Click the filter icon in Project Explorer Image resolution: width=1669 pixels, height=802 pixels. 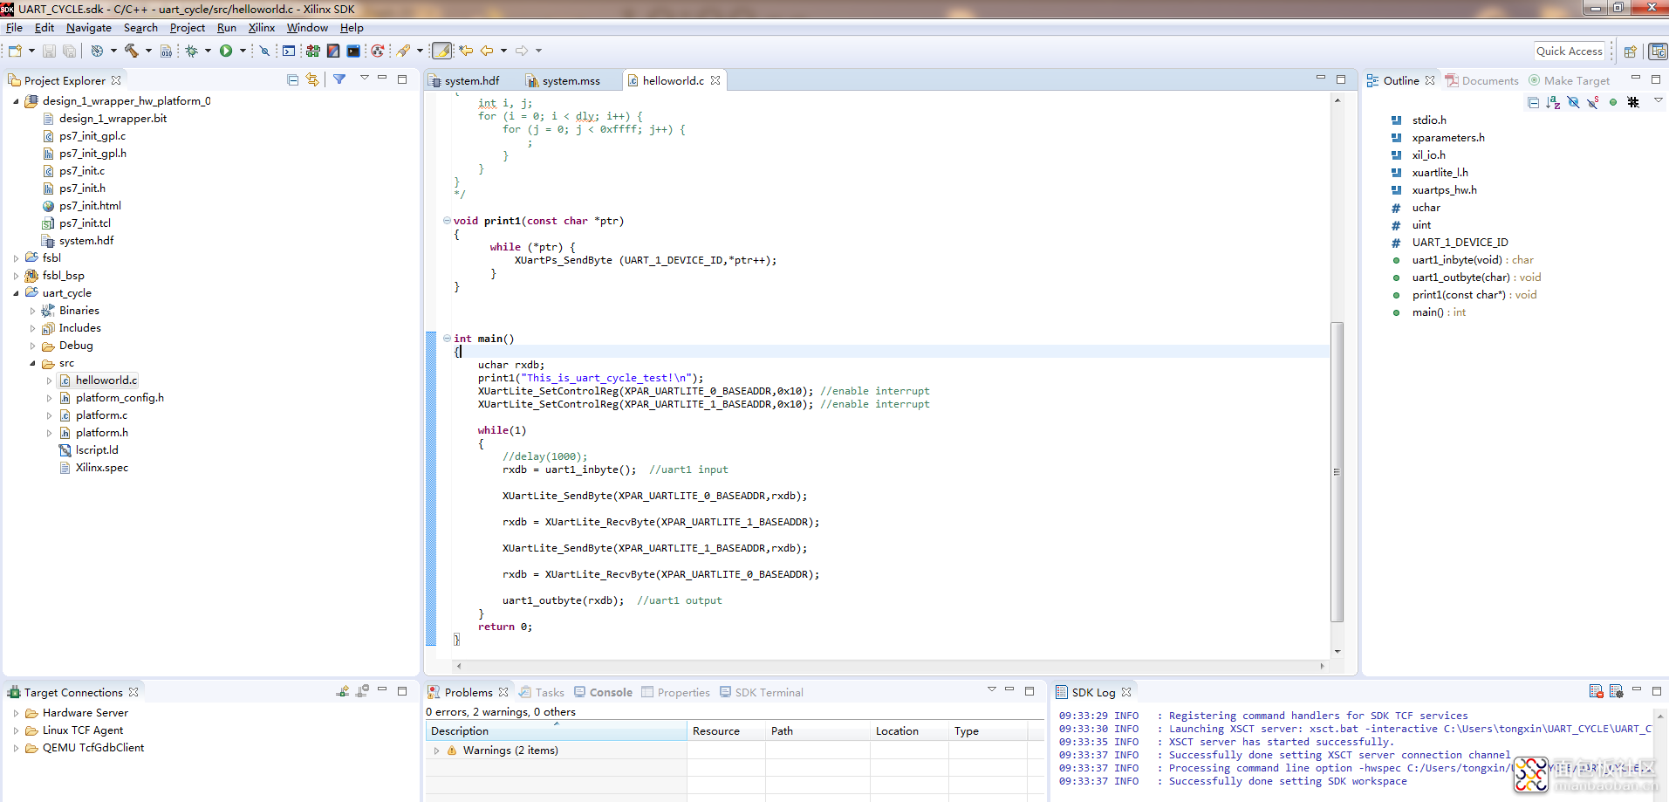[339, 79]
